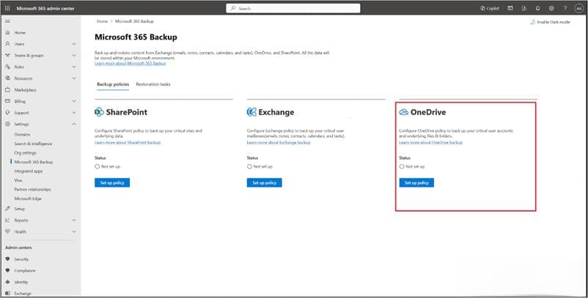This screenshot has width=588, height=298.
Task: Open Search & intelligence settings
Action: point(33,144)
